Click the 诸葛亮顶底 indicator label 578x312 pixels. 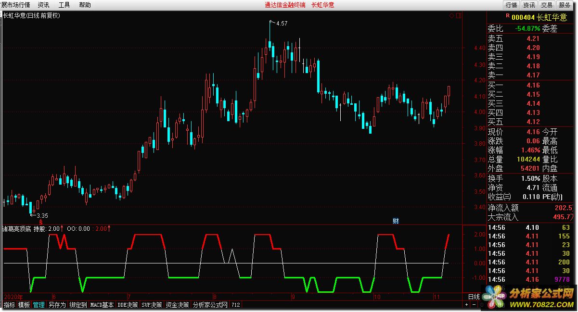point(17,229)
